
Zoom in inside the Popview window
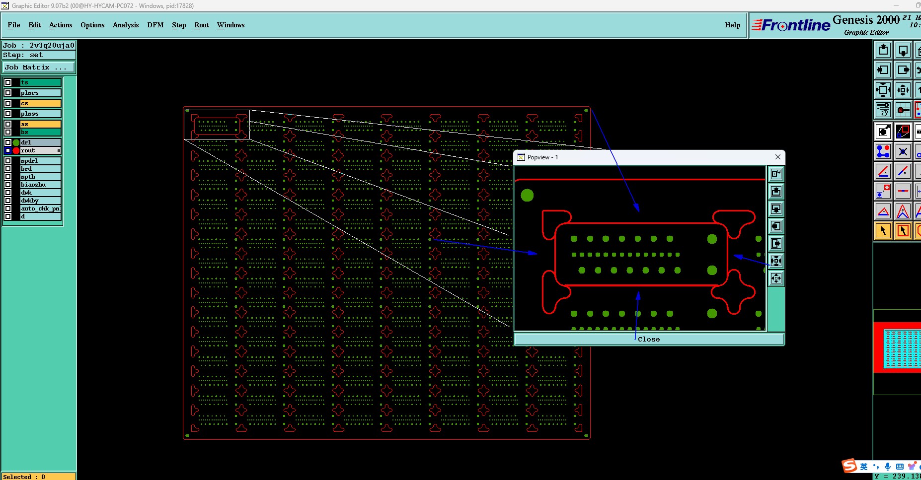(776, 261)
